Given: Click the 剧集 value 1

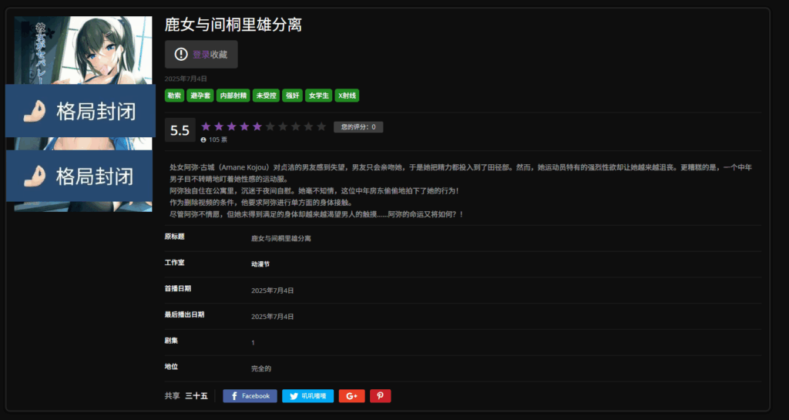Looking at the screenshot, I should coord(253,342).
